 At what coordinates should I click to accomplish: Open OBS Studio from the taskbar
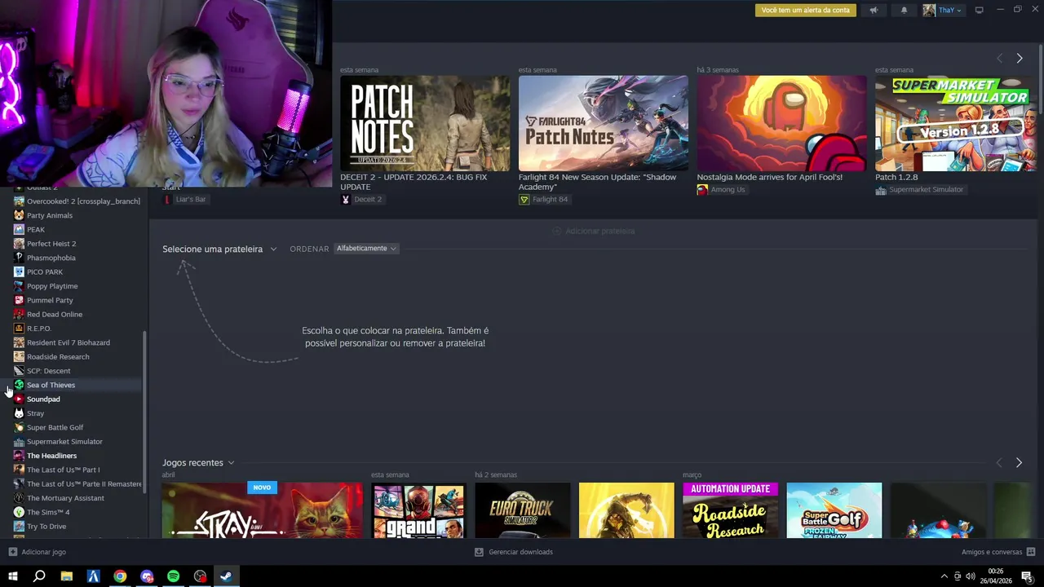(x=200, y=576)
